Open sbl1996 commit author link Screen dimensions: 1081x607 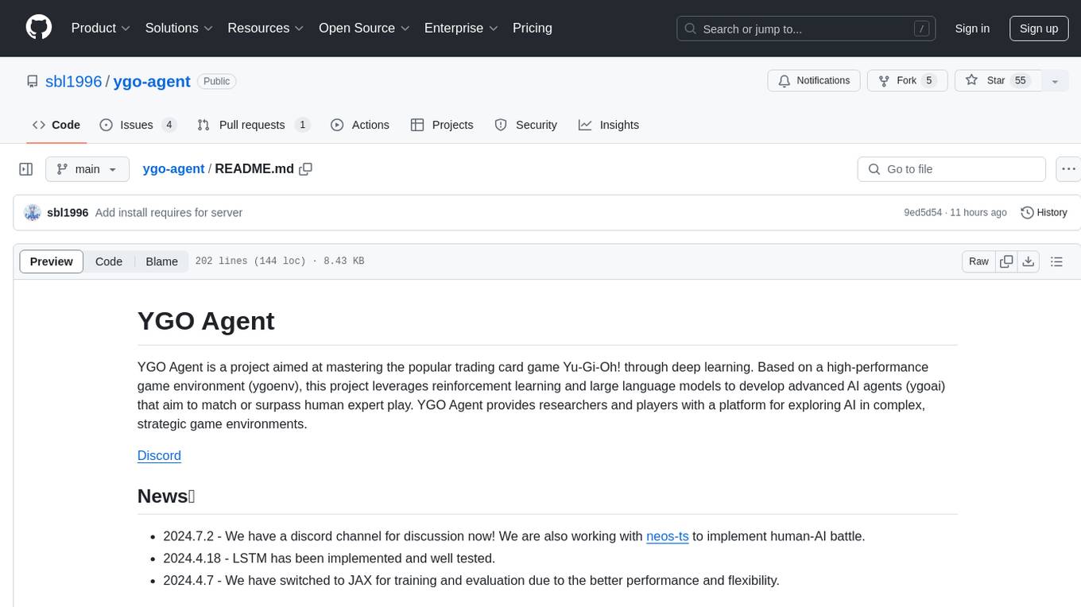[68, 213]
